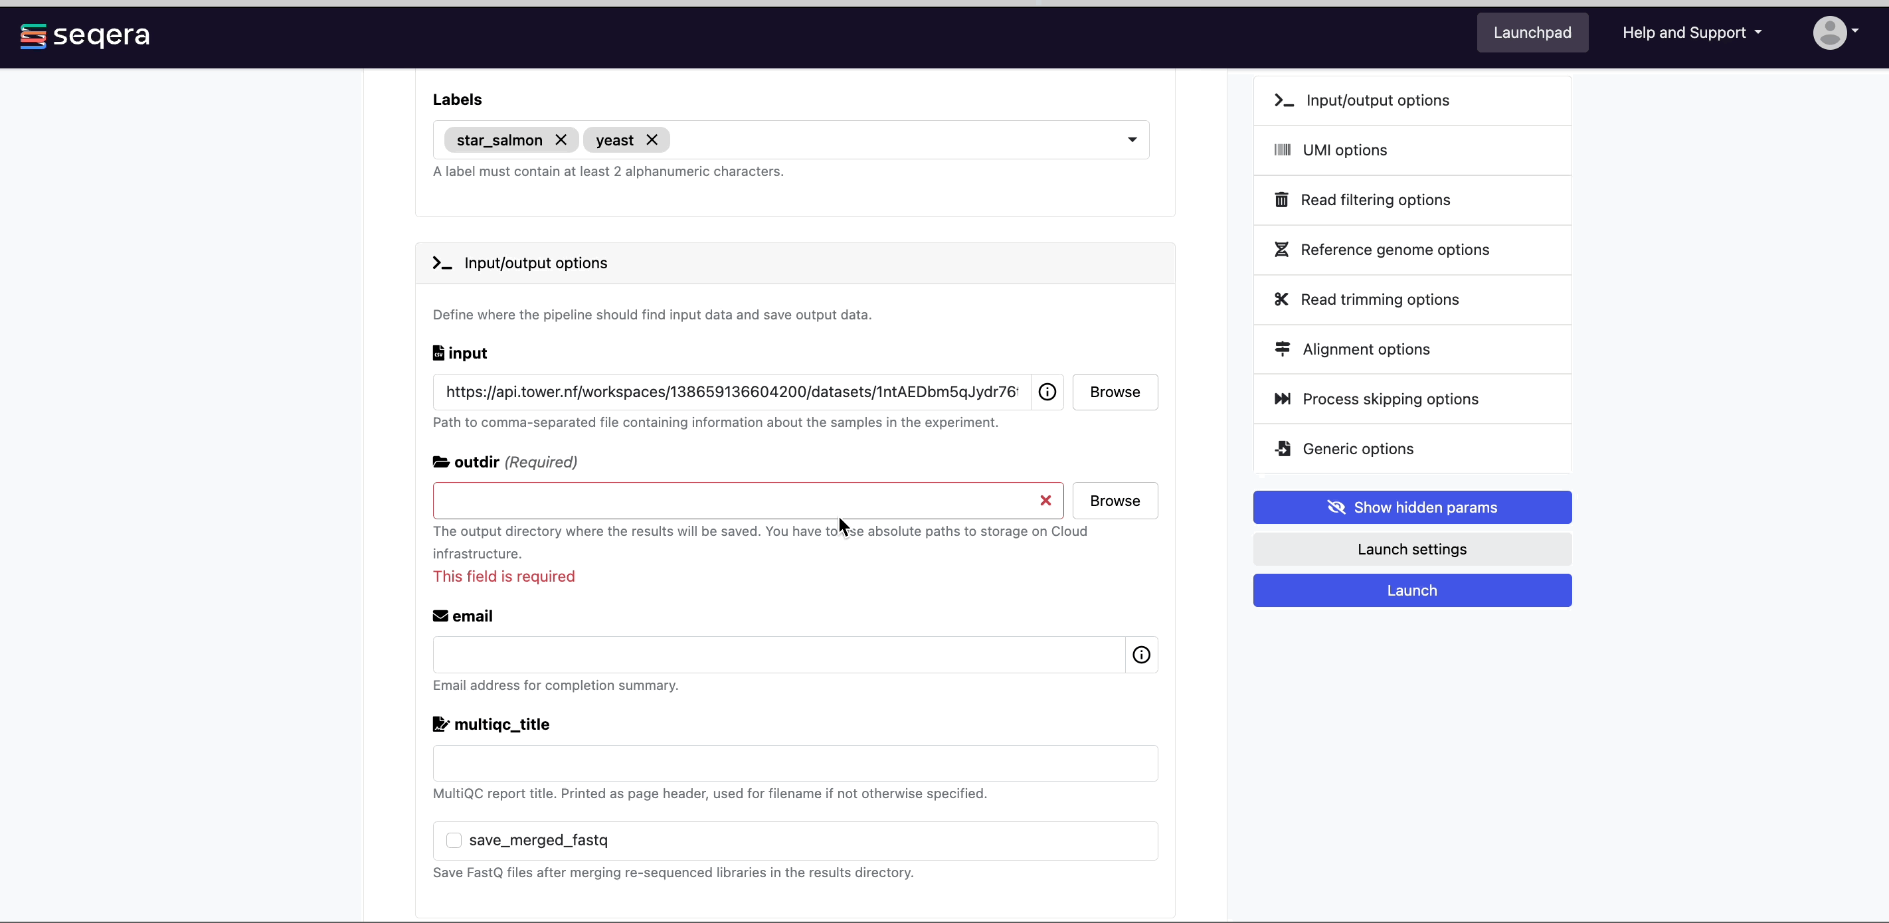Jump to Alignment options section
Image resolution: width=1889 pixels, height=923 pixels.
click(x=1411, y=350)
